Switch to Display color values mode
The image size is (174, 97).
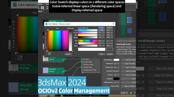109,28
